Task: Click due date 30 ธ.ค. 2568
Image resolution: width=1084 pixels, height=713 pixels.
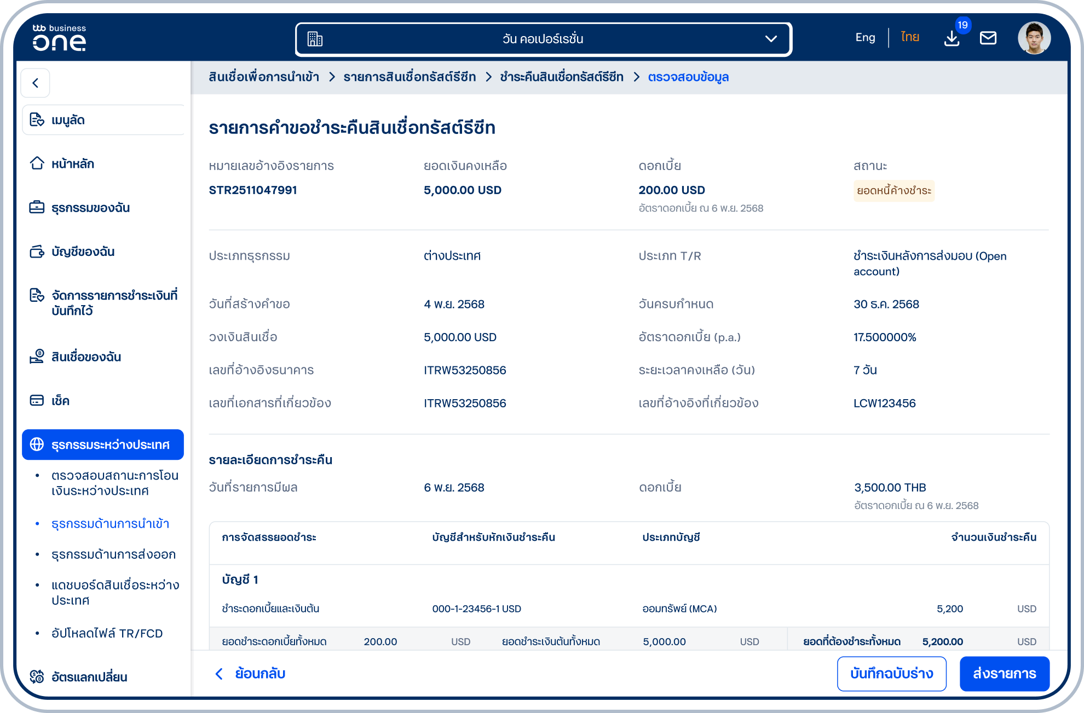Action: 886,304
